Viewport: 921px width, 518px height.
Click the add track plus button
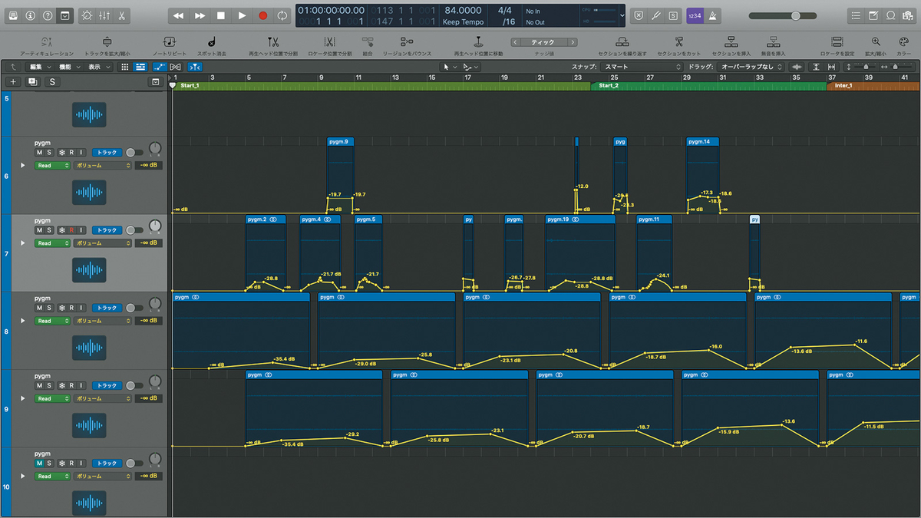click(x=13, y=81)
